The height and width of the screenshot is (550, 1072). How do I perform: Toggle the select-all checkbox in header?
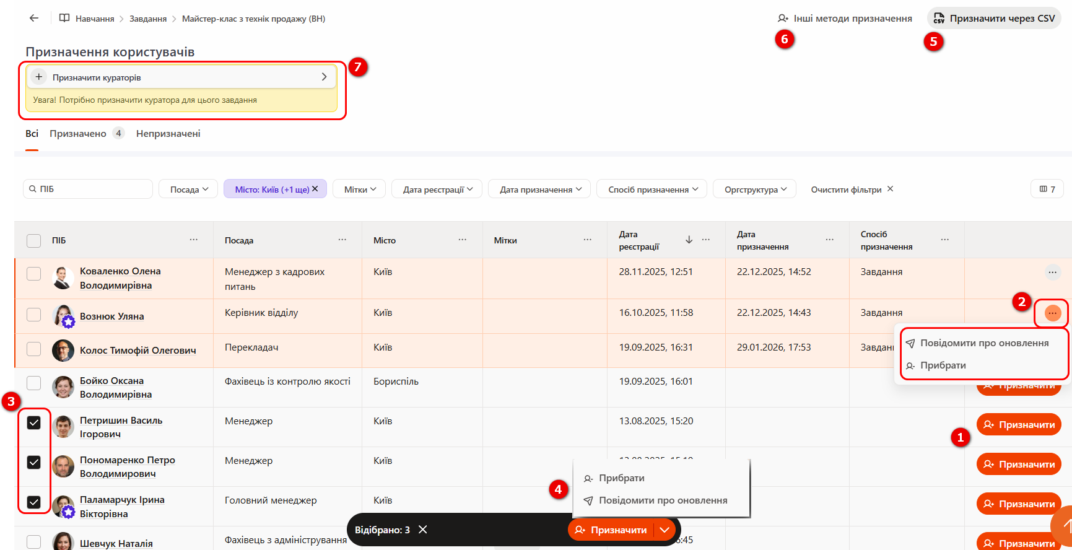click(34, 241)
